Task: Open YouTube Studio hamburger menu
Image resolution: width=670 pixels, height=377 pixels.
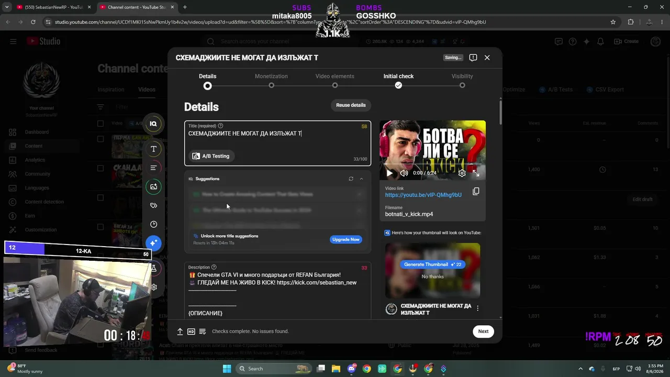Action: coord(13,41)
